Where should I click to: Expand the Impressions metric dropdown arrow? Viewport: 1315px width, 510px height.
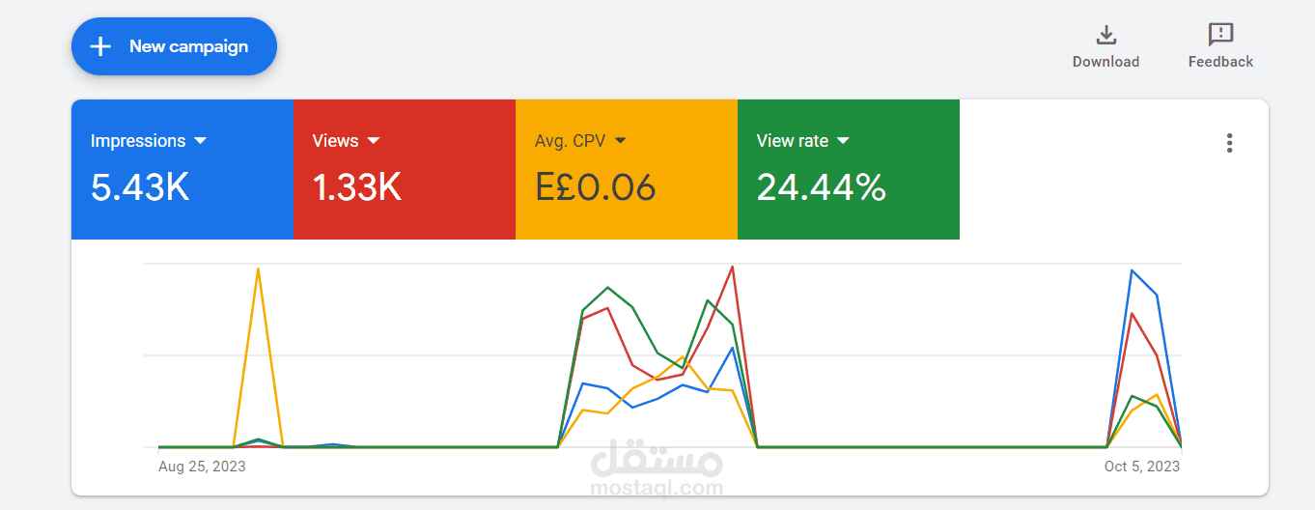[x=200, y=141]
